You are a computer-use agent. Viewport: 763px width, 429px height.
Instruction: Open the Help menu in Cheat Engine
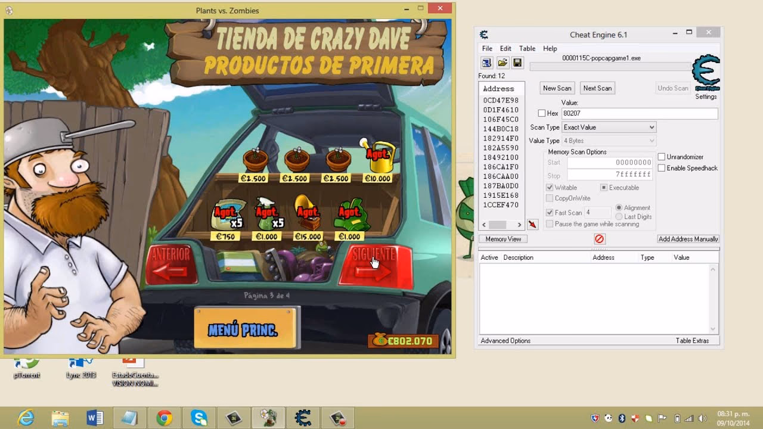click(x=550, y=49)
